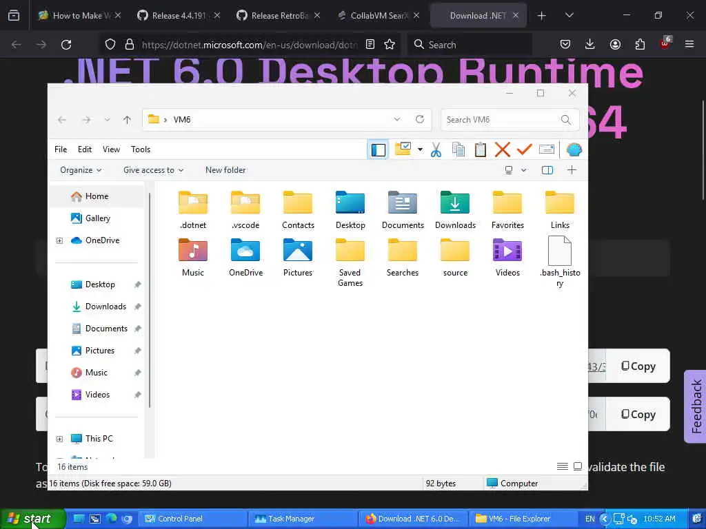This screenshot has width=706, height=529.
Task: Bookmark page with star icon
Action: [x=390, y=45]
